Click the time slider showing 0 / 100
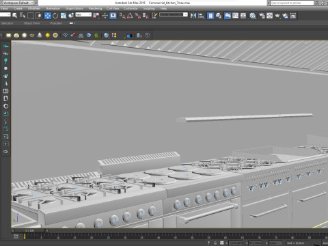328x246 pixels. (29, 231)
